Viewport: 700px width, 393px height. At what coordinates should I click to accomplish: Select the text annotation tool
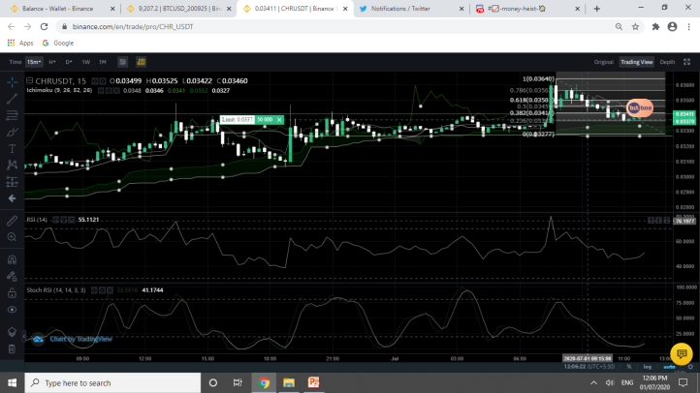[x=12, y=148]
